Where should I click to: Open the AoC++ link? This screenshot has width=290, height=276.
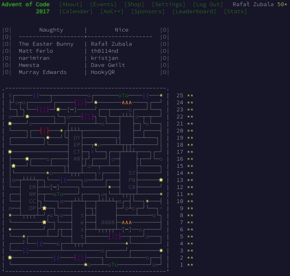pyautogui.click(x=112, y=11)
